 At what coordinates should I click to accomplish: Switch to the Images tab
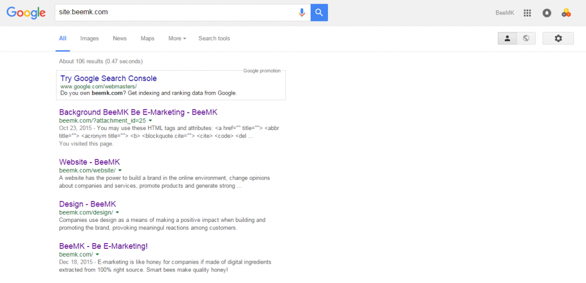pyautogui.click(x=89, y=38)
